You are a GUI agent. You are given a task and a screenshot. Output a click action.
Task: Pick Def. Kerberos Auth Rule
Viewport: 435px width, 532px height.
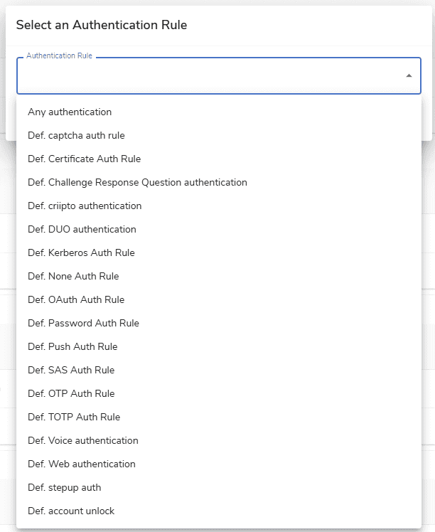click(81, 252)
